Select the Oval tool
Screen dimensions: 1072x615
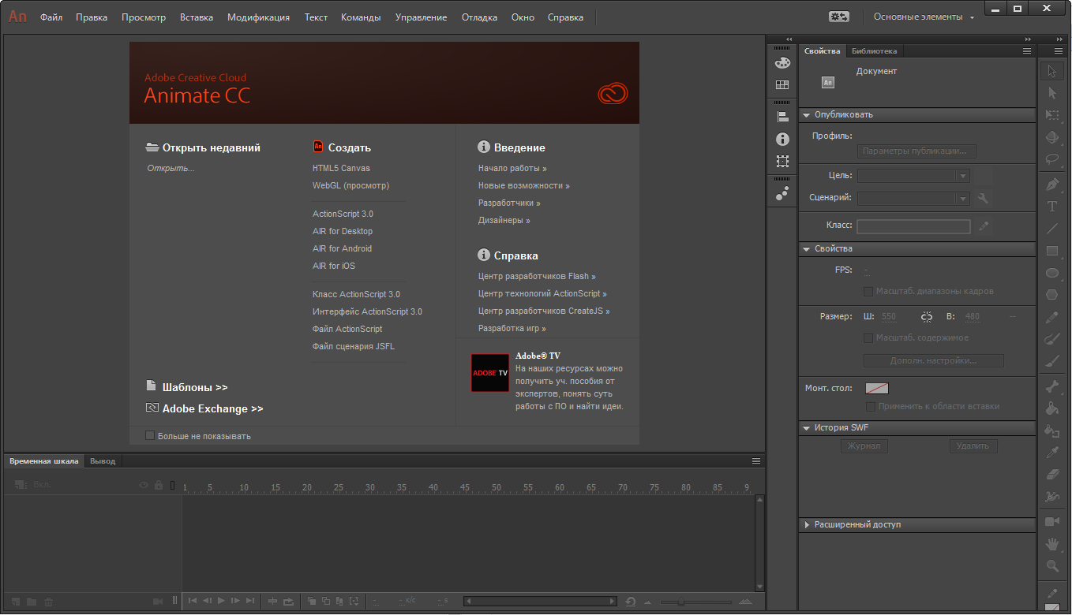[x=1052, y=273]
